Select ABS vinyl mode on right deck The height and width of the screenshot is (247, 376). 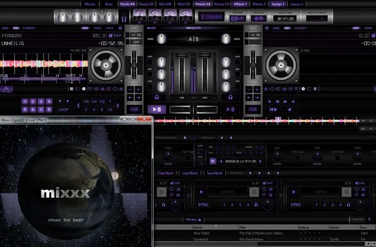(276, 28)
